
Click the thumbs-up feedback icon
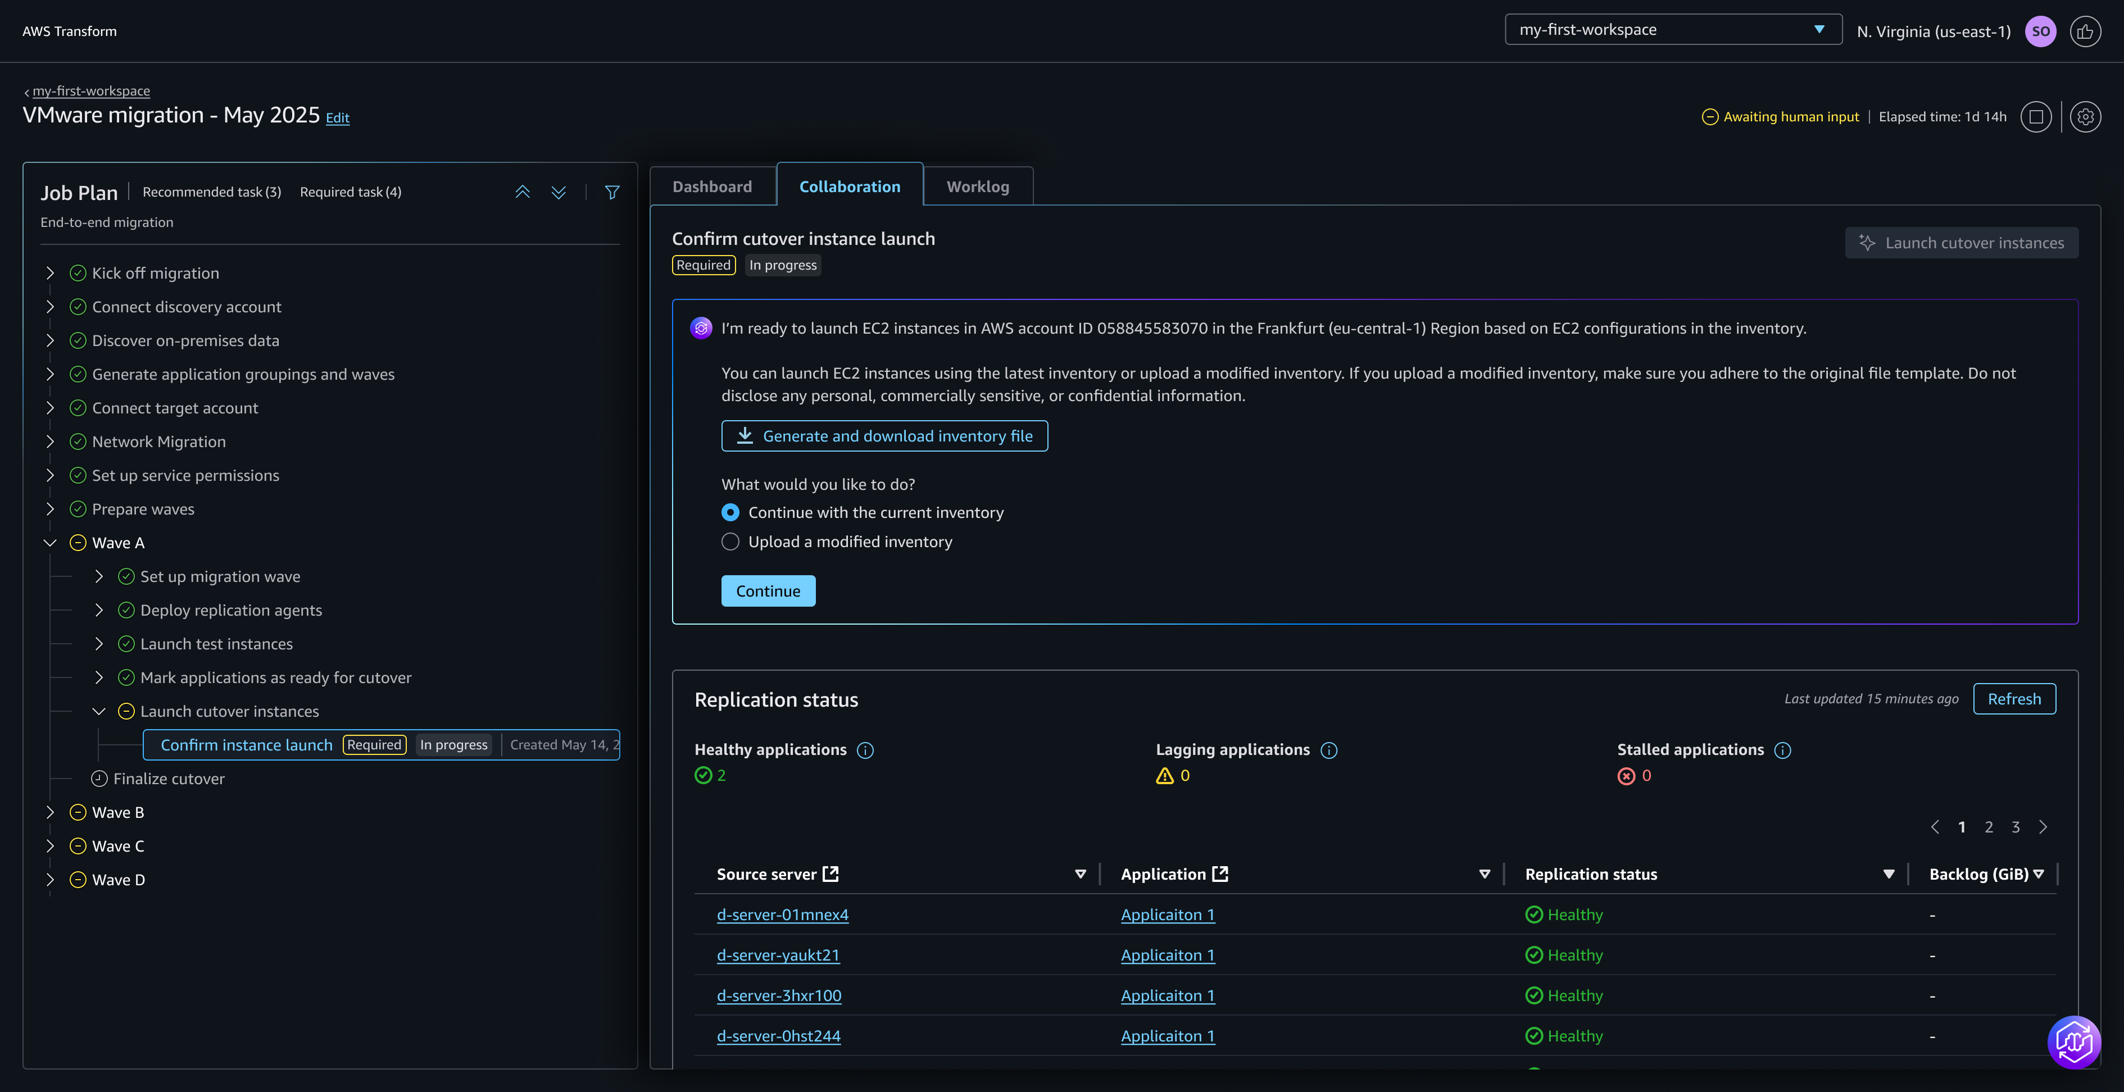[2085, 31]
